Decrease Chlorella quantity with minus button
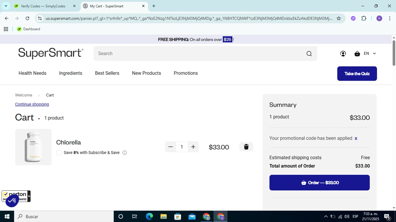This screenshot has height=222, width=396. 171,147
